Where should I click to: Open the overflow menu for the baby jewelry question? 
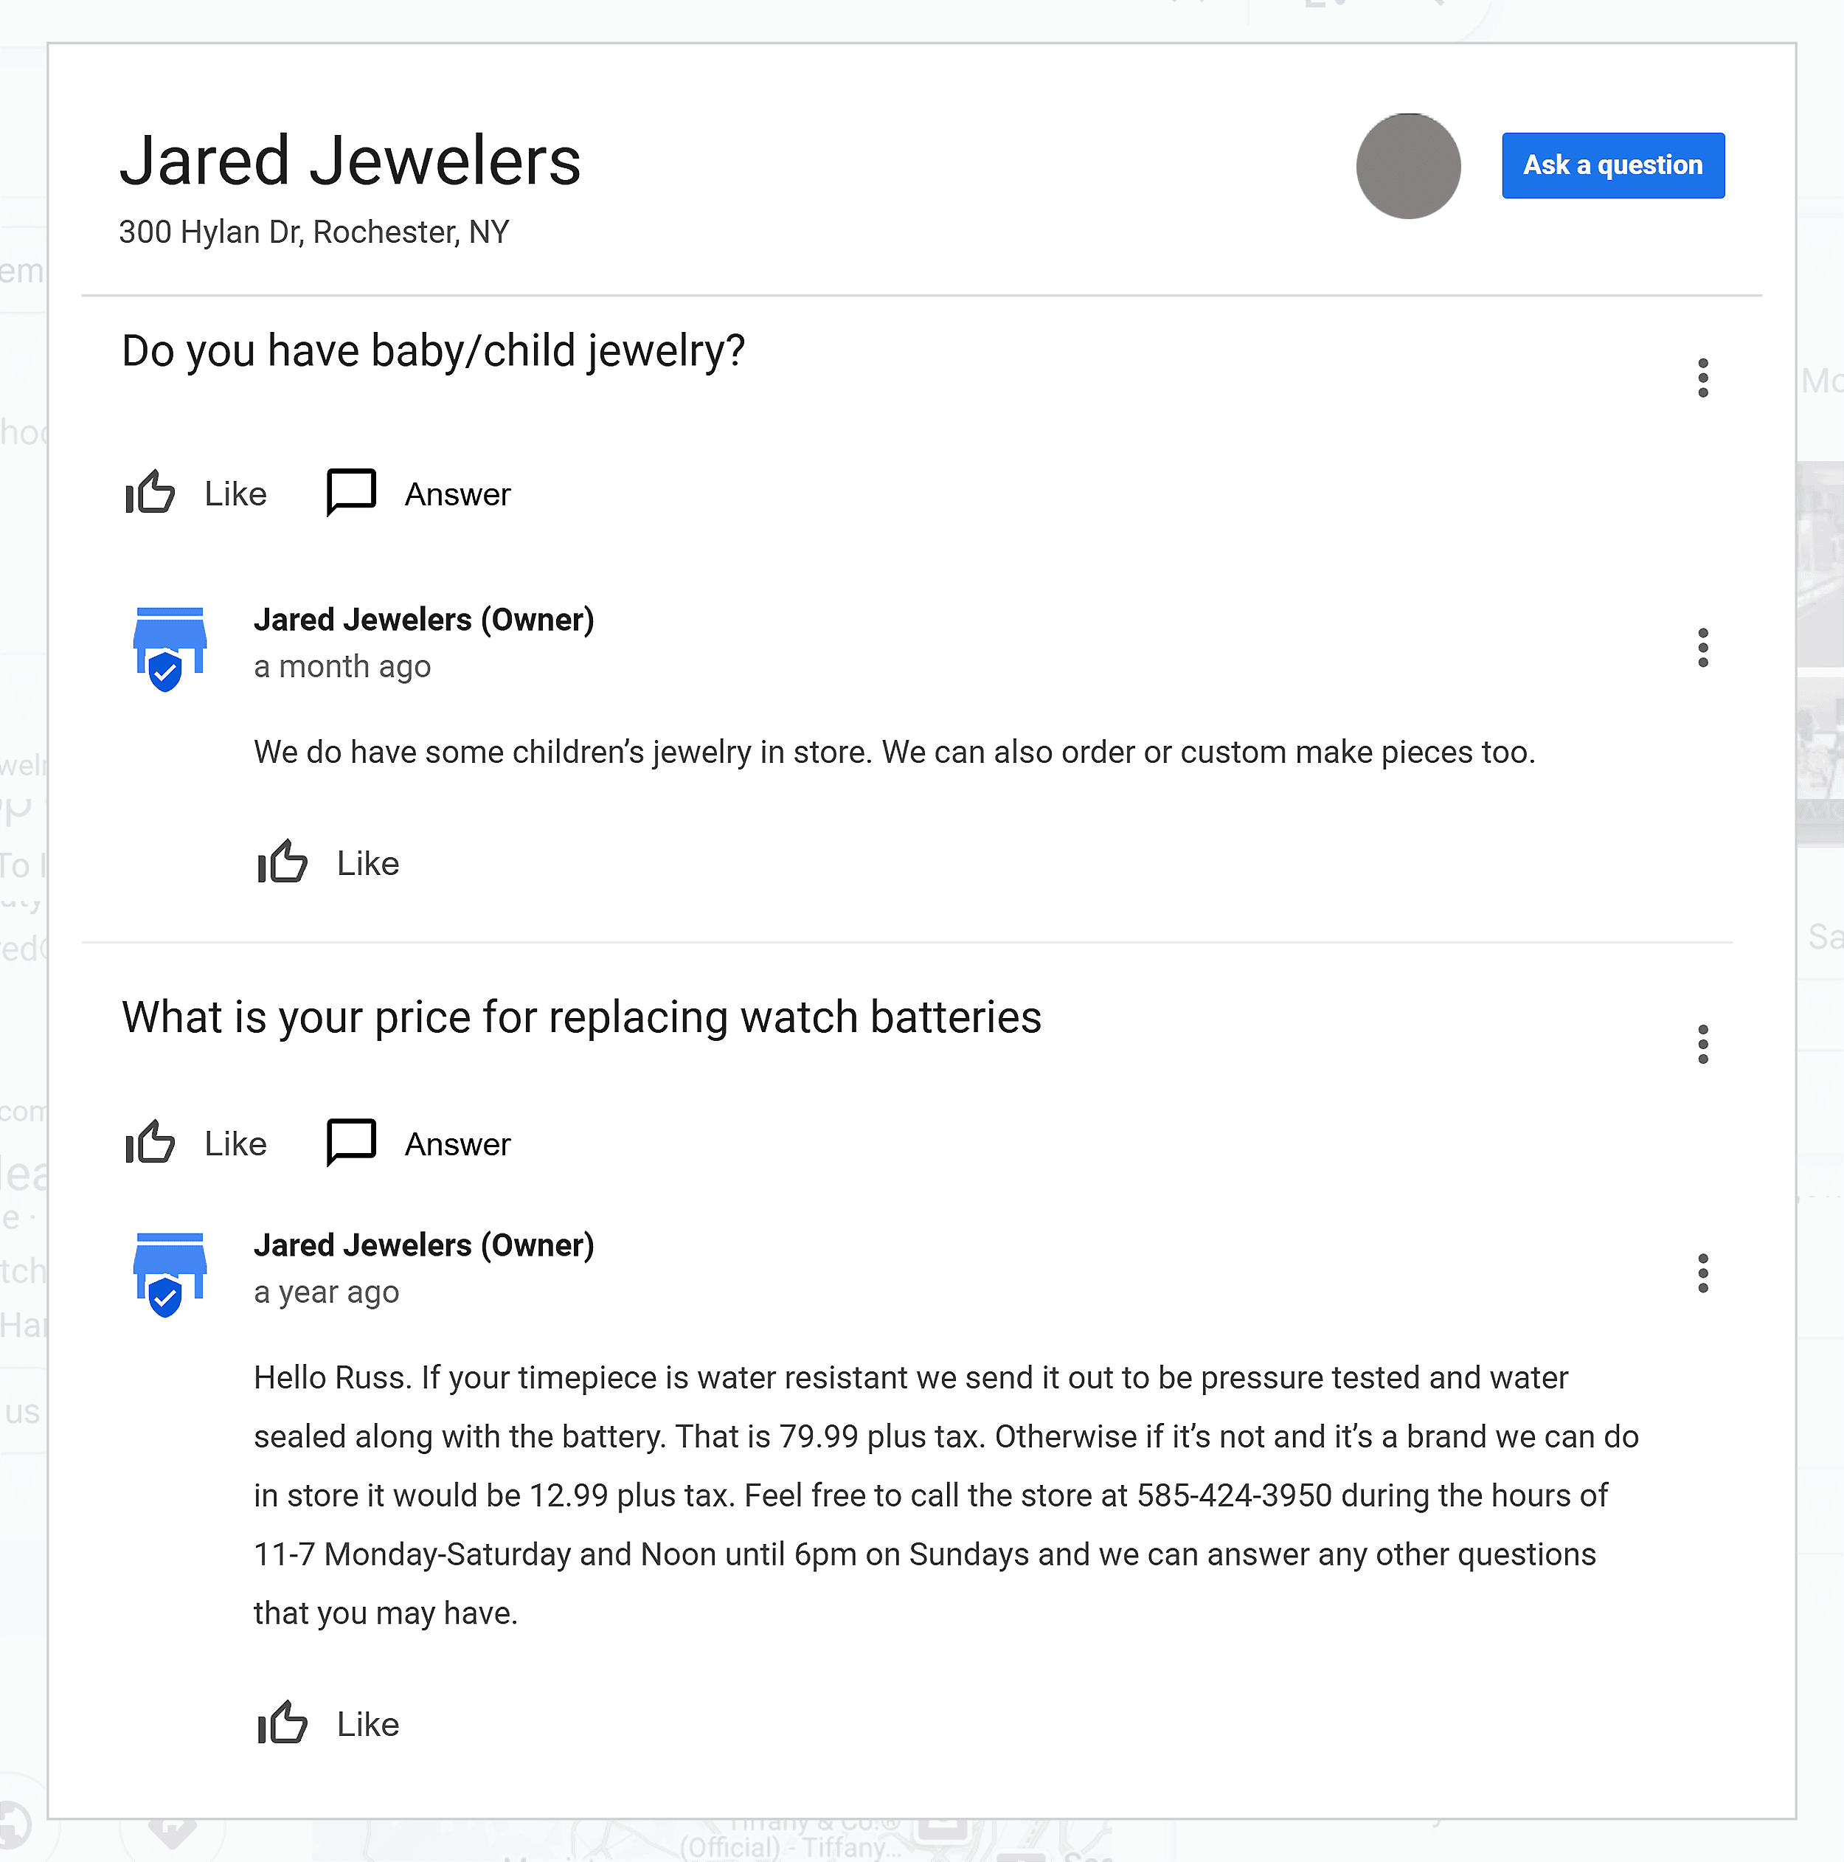[1703, 378]
